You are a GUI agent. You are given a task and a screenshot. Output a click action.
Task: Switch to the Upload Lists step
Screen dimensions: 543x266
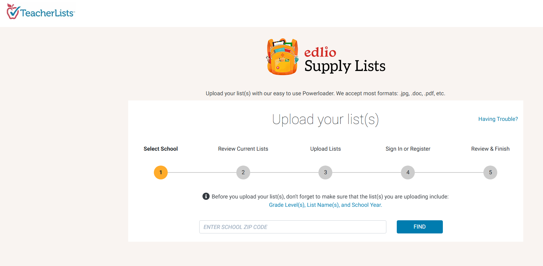point(325,149)
